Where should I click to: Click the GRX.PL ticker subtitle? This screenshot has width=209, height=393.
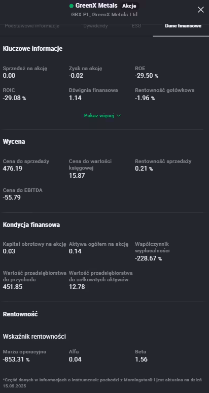tap(104, 15)
